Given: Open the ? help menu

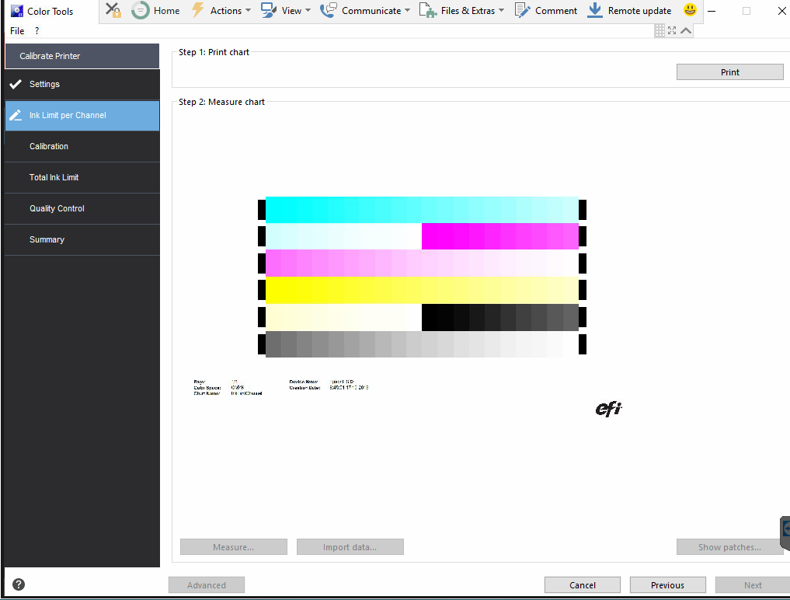Looking at the screenshot, I should coord(36,30).
